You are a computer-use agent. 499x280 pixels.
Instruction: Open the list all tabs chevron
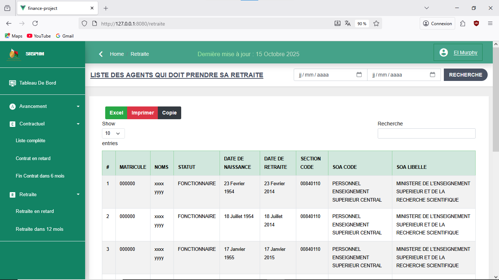pyautogui.click(x=427, y=8)
